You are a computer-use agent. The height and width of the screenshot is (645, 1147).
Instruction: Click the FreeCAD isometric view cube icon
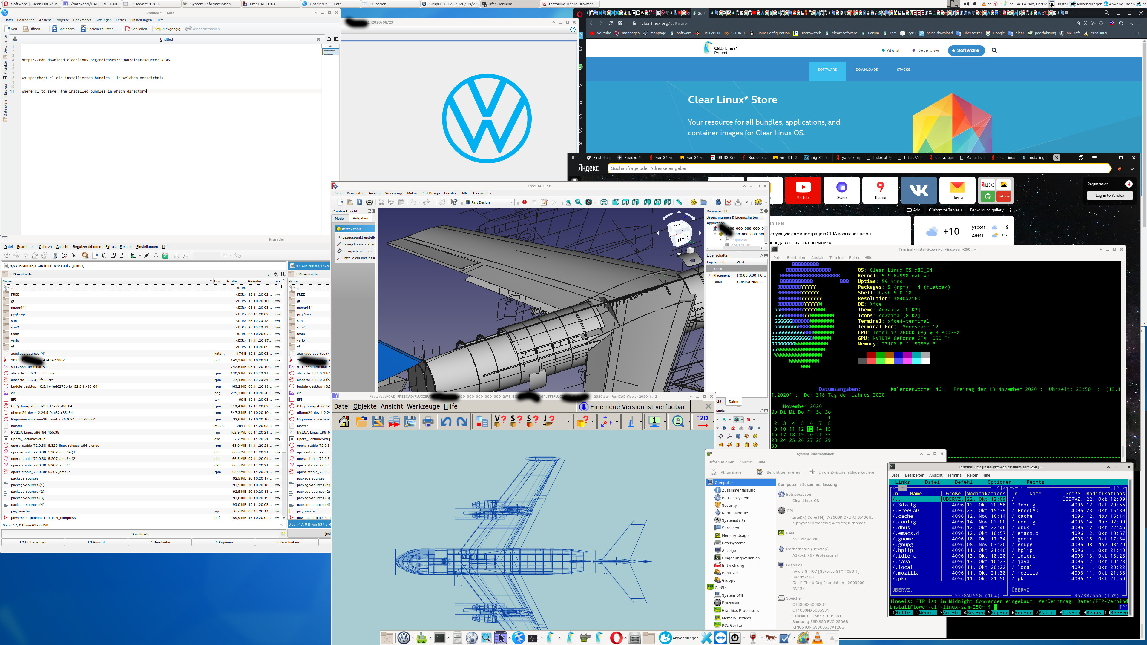pos(604,202)
